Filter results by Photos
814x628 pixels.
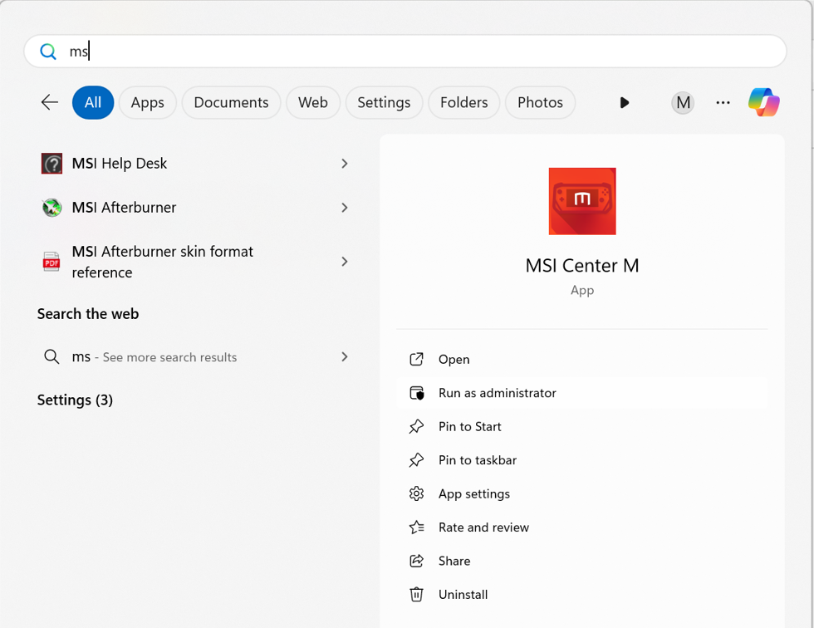tap(540, 102)
